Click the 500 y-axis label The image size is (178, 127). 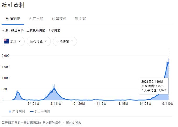4,89
